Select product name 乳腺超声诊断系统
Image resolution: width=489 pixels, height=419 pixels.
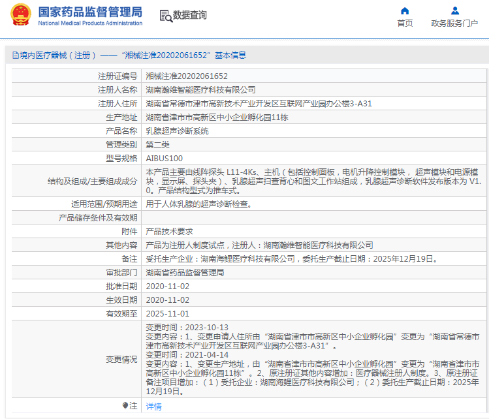(x=177, y=131)
